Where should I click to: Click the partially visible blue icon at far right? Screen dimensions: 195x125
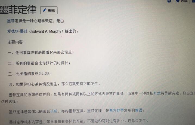194,1
